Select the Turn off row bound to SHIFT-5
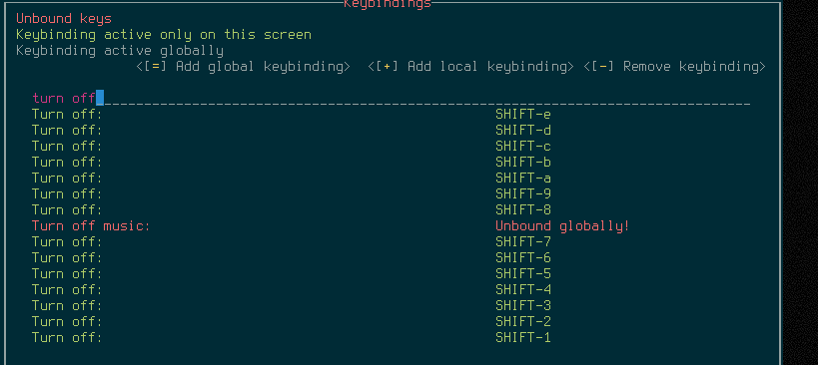Image resolution: width=818 pixels, height=365 pixels. [391, 273]
